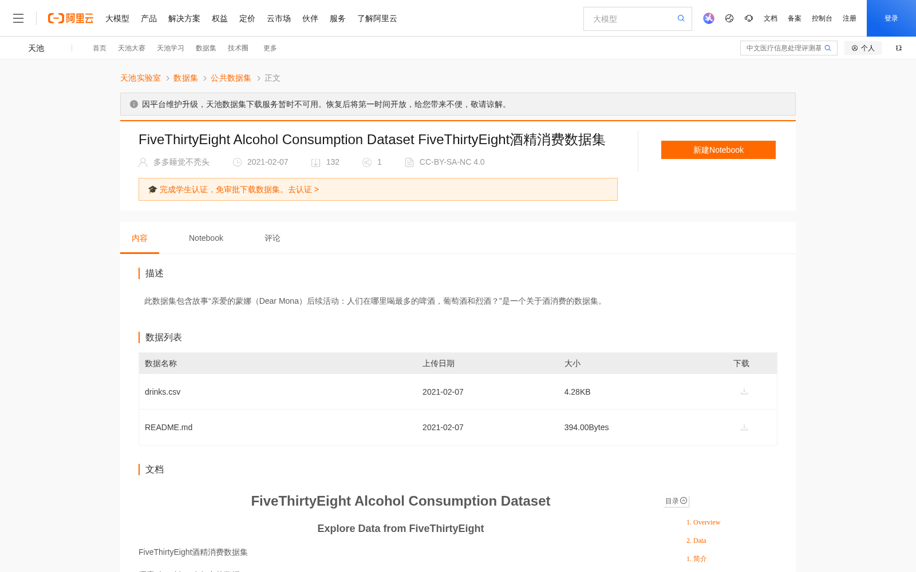Jump to '2. Data' in table of contents
Image resolution: width=916 pixels, height=572 pixels.
[696, 541]
